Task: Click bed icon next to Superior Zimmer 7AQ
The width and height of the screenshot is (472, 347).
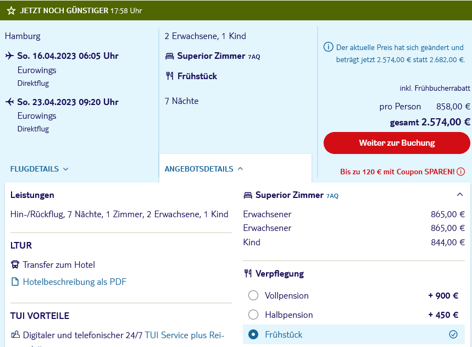Action: [x=170, y=56]
